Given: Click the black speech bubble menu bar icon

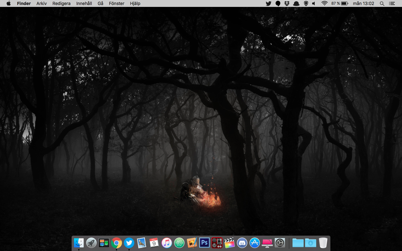Looking at the screenshot, I should pyautogui.click(x=278, y=3).
